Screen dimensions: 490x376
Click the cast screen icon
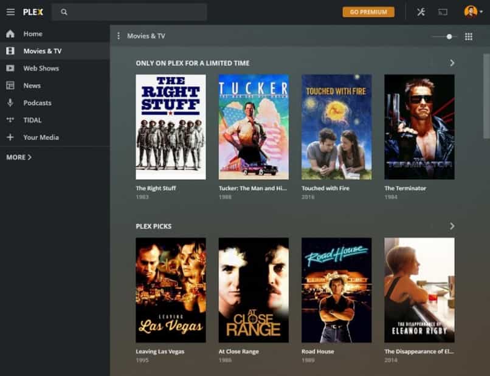click(443, 12)
